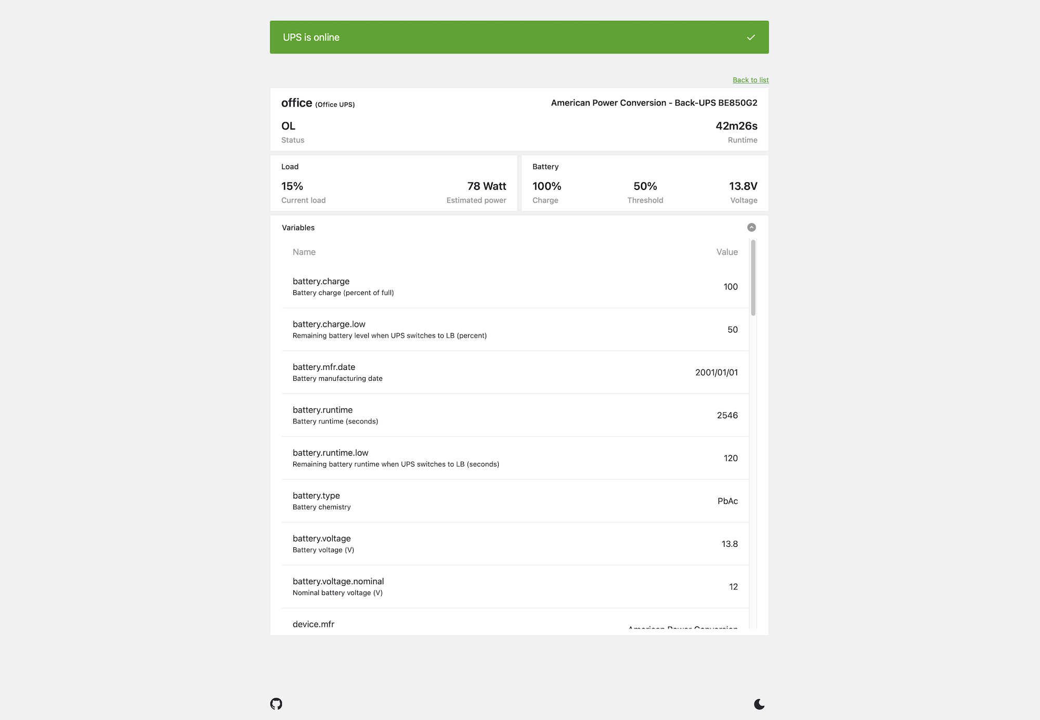Click the Name column header

coord(304,252)
